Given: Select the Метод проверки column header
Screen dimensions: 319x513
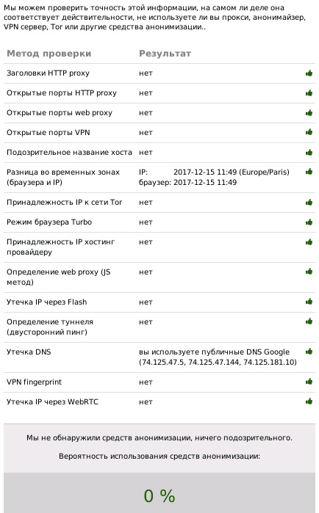Looking at the screenshot, I should (49, 54).
